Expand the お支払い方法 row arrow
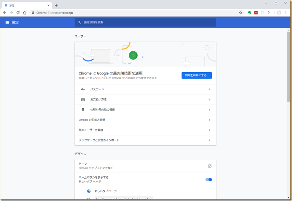 point(210,100)
